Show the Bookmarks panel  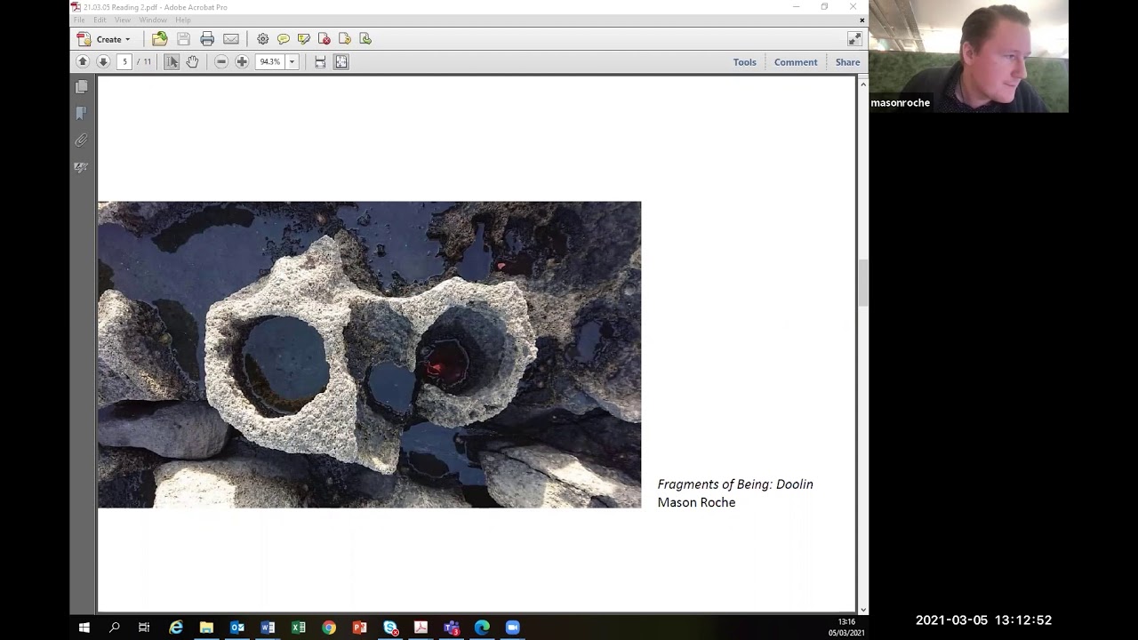click(82, 113)
